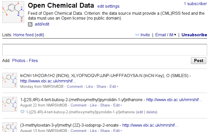Click into the message text box
Viewport: 212px width, 132px height.
point(104,50)
